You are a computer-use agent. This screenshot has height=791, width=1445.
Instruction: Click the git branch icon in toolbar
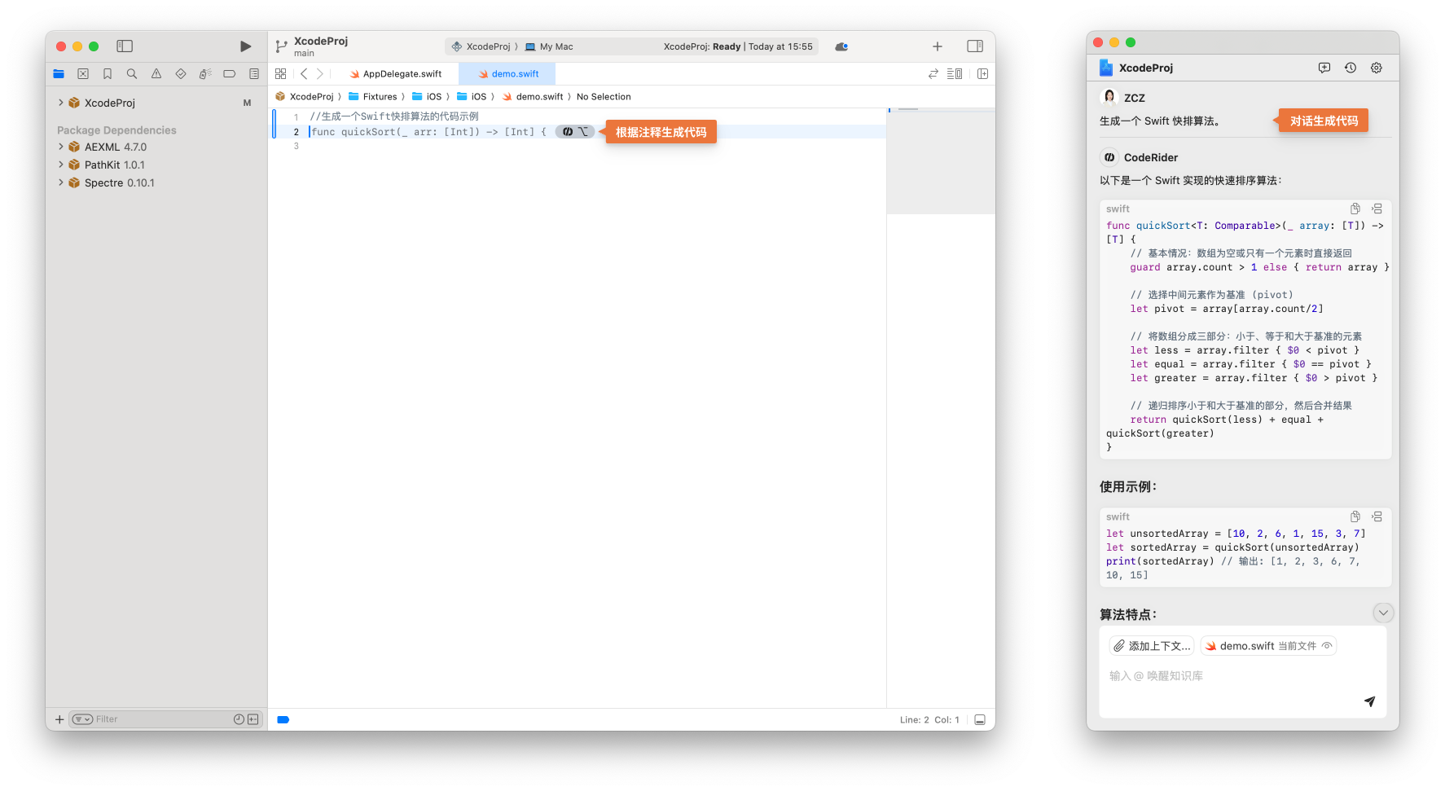[x=282, y=46]
